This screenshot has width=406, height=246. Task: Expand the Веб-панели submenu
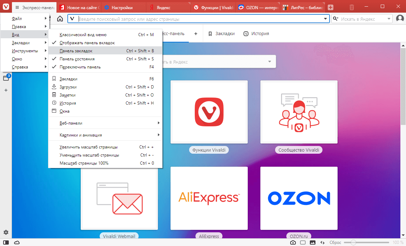click(105, 123)
